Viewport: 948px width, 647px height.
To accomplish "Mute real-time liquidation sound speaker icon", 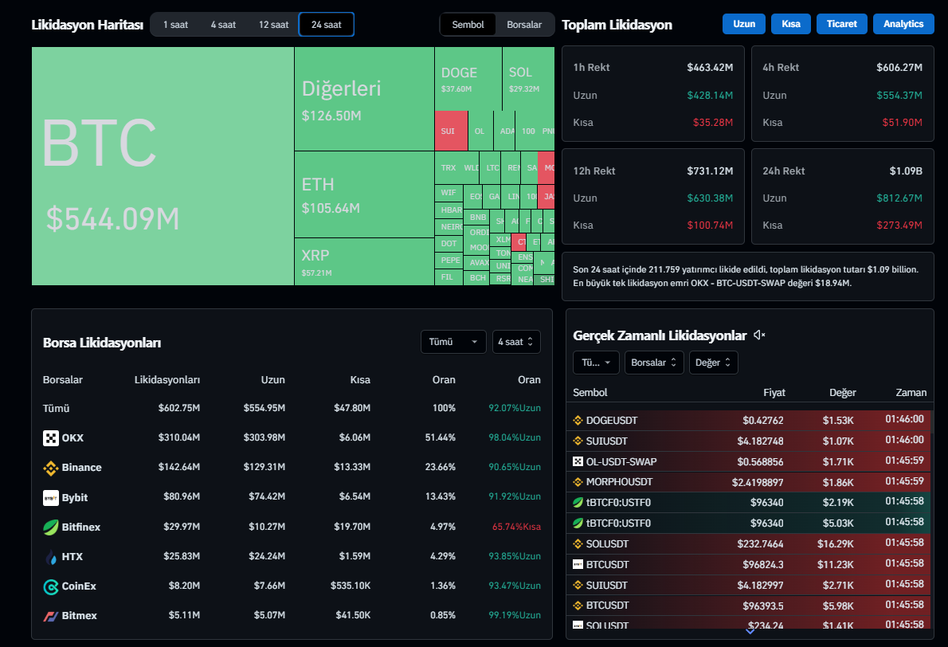I will coord(759,335).
